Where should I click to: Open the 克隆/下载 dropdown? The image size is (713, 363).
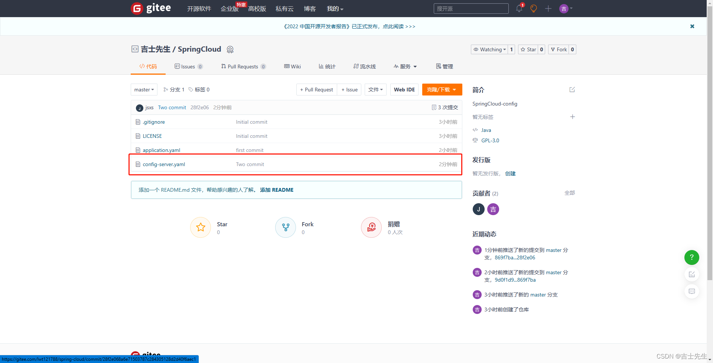(x=442, y=90)
